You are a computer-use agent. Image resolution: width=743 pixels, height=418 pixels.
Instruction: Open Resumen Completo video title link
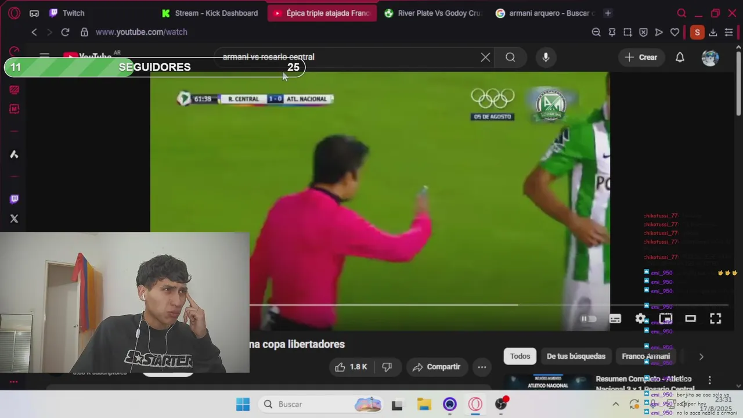click(645, 383)
